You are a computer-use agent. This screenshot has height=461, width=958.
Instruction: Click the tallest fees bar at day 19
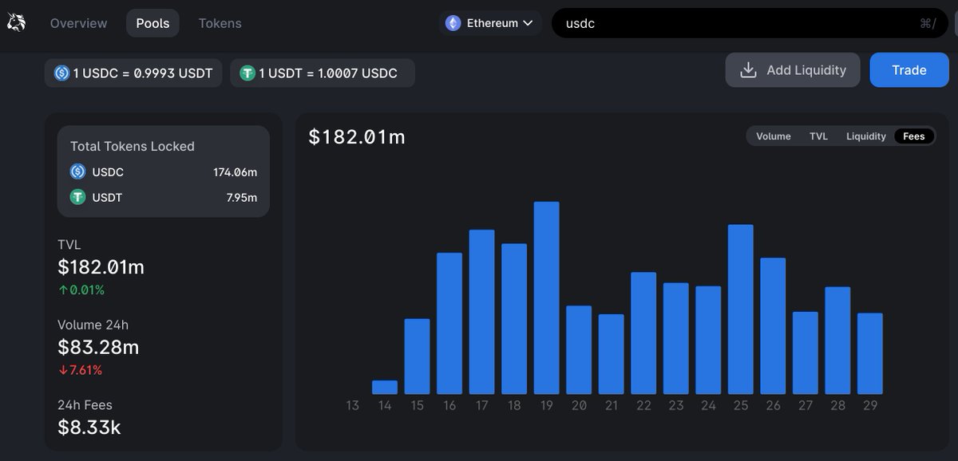click(x=547, y=297)
